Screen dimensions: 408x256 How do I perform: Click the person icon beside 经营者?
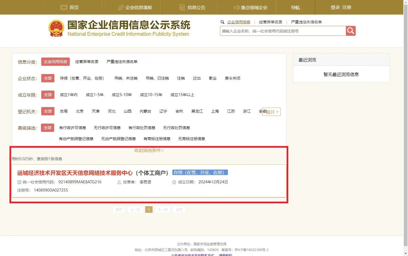click(119, 182)
